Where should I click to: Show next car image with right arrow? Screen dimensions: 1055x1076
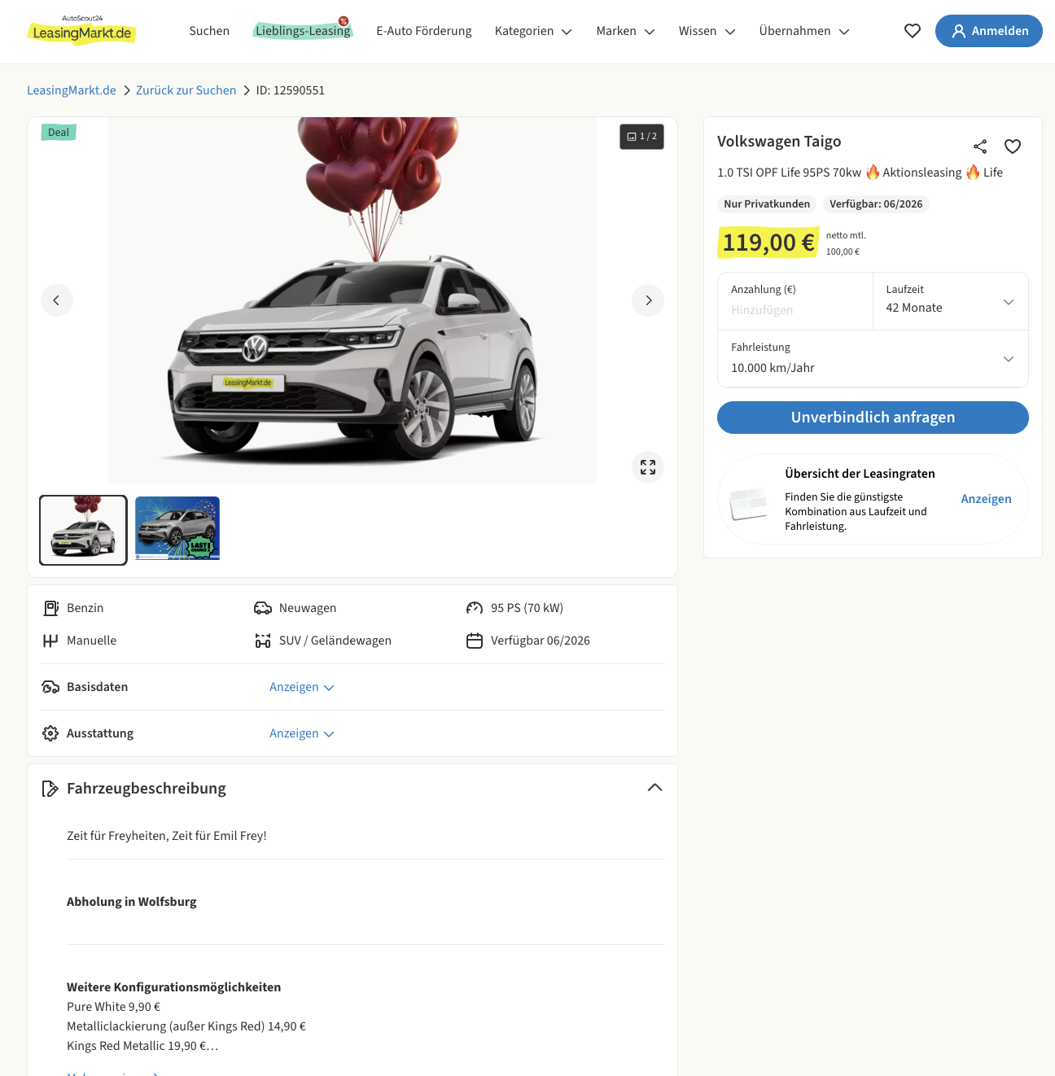648,300
